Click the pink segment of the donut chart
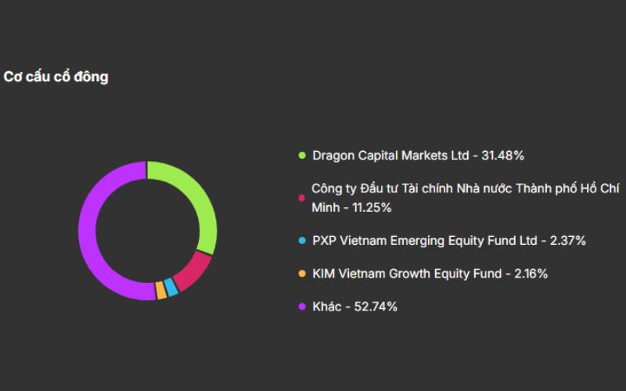The width and height of the screenshot is (626, 391). 192,269
